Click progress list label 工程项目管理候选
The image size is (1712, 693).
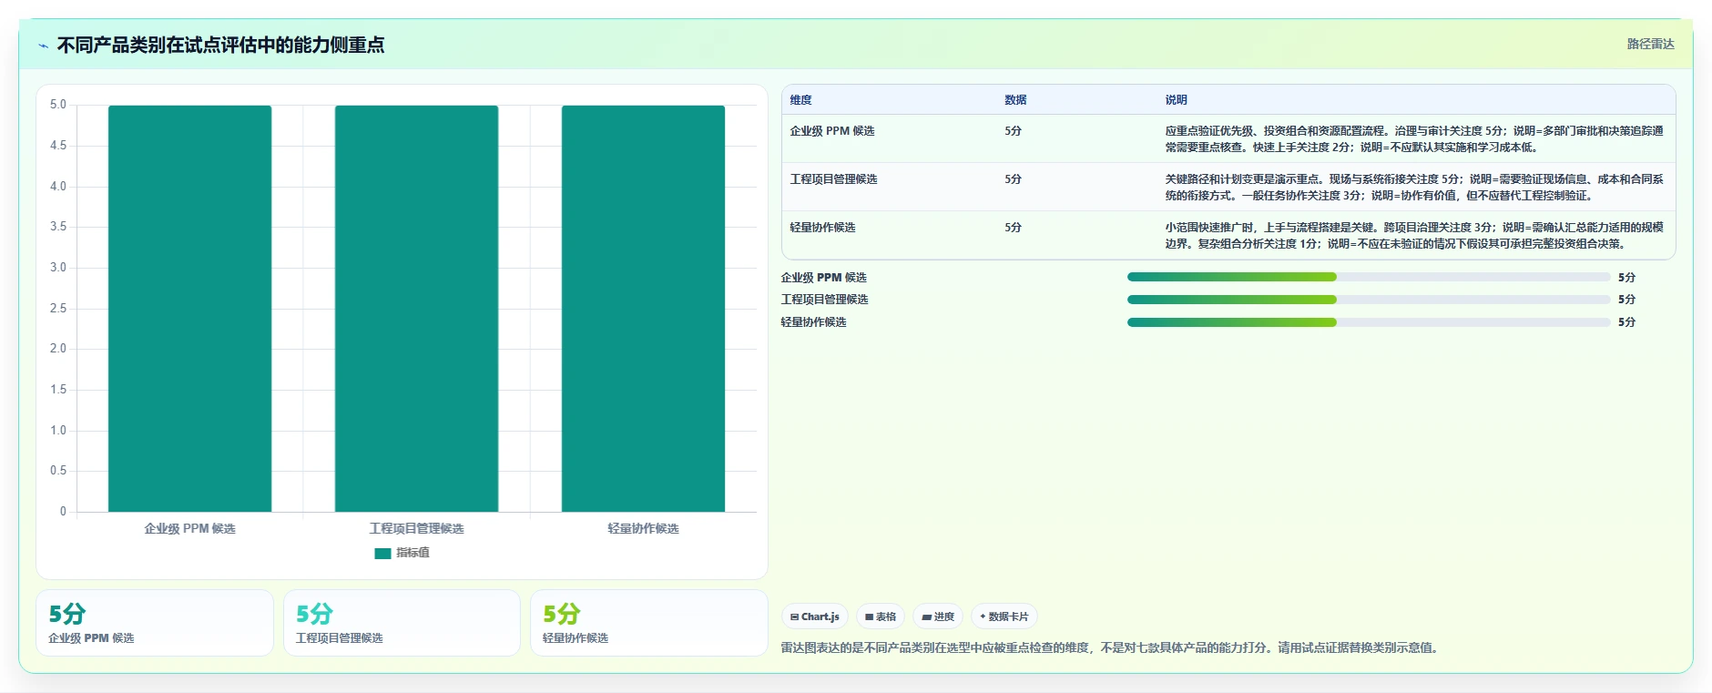coord(824,300)
